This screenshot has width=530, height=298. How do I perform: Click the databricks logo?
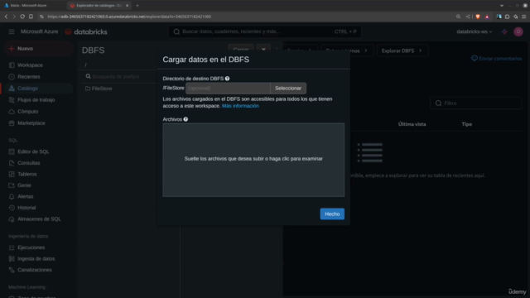(86, 31)
